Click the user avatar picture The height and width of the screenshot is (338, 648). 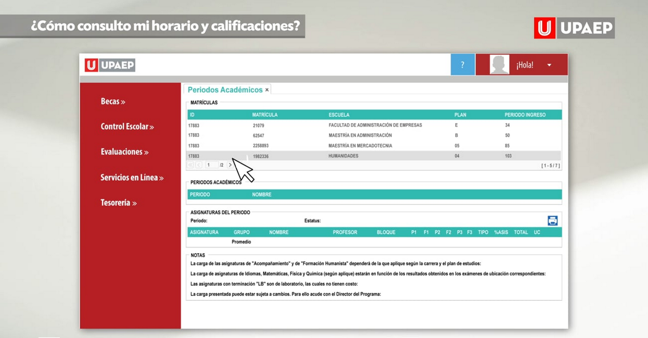click(499, 65)
